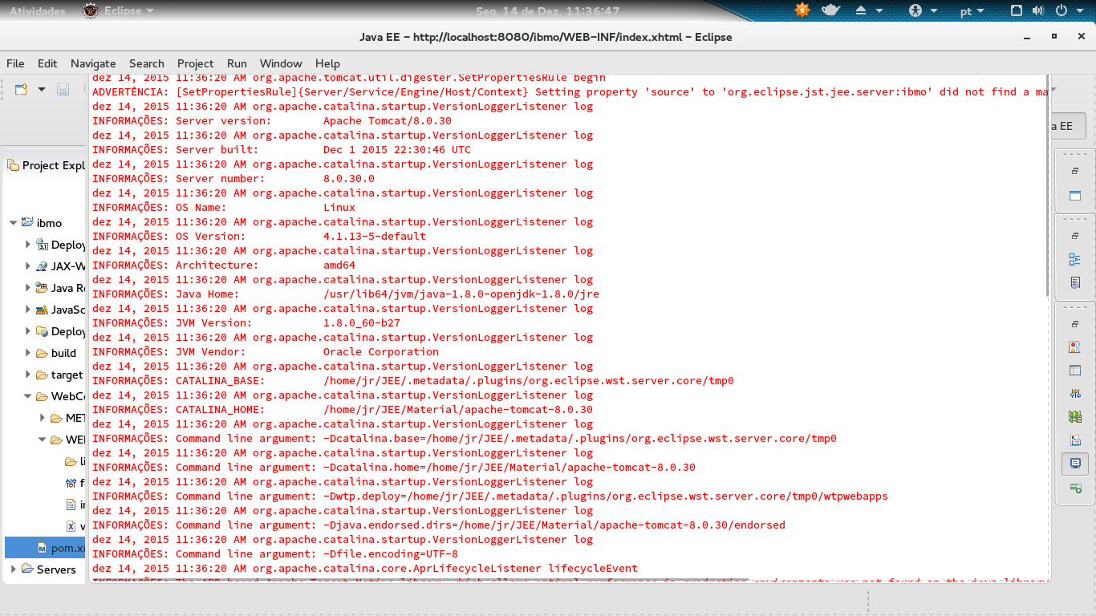Open the Search menu
This screenshot has height=616, width=1096.
(147, 63)
